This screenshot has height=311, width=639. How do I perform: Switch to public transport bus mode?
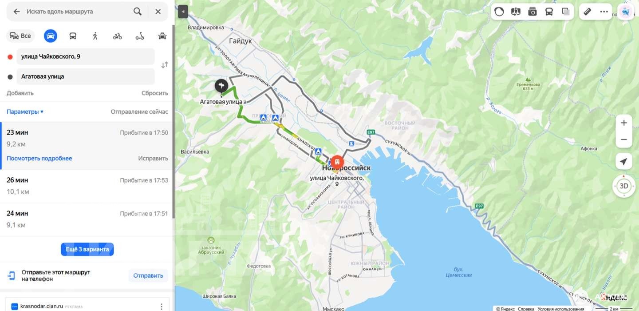pyautogui.click(x=73, y=36)
